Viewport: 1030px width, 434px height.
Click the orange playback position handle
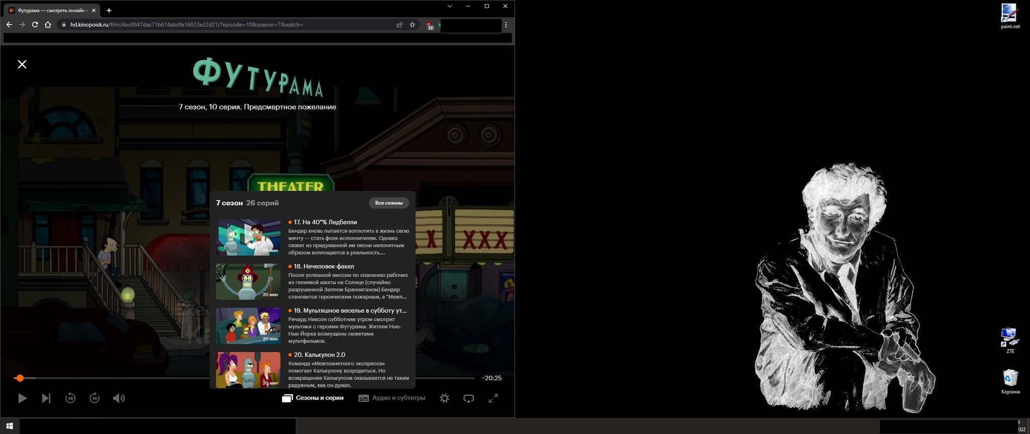click(20, 378)
